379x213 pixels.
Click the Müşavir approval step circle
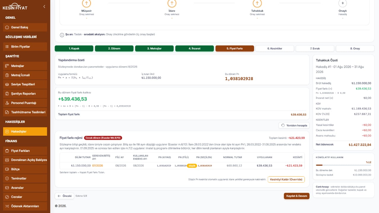coord(86,3)
